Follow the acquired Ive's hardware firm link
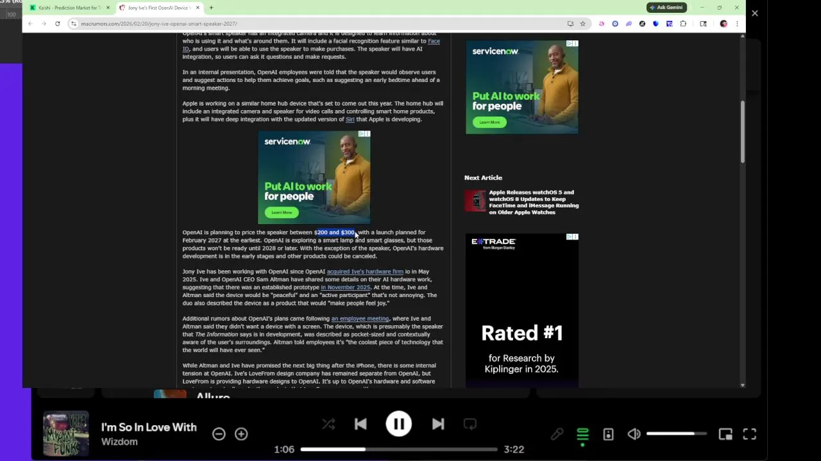Screen dimensions: 821x461 coord(365,271)
